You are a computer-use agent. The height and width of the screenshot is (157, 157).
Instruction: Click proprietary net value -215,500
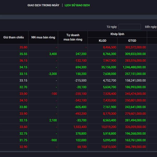pos(81,80)
